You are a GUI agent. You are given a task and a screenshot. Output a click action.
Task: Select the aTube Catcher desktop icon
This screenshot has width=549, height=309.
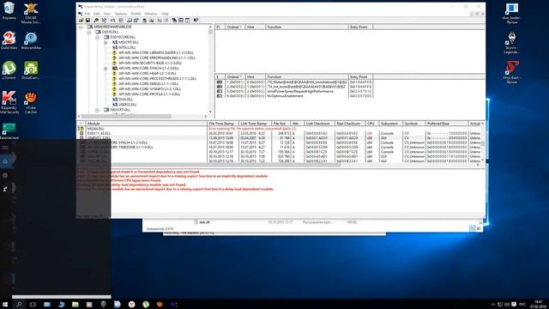click(x=31, y=102)
